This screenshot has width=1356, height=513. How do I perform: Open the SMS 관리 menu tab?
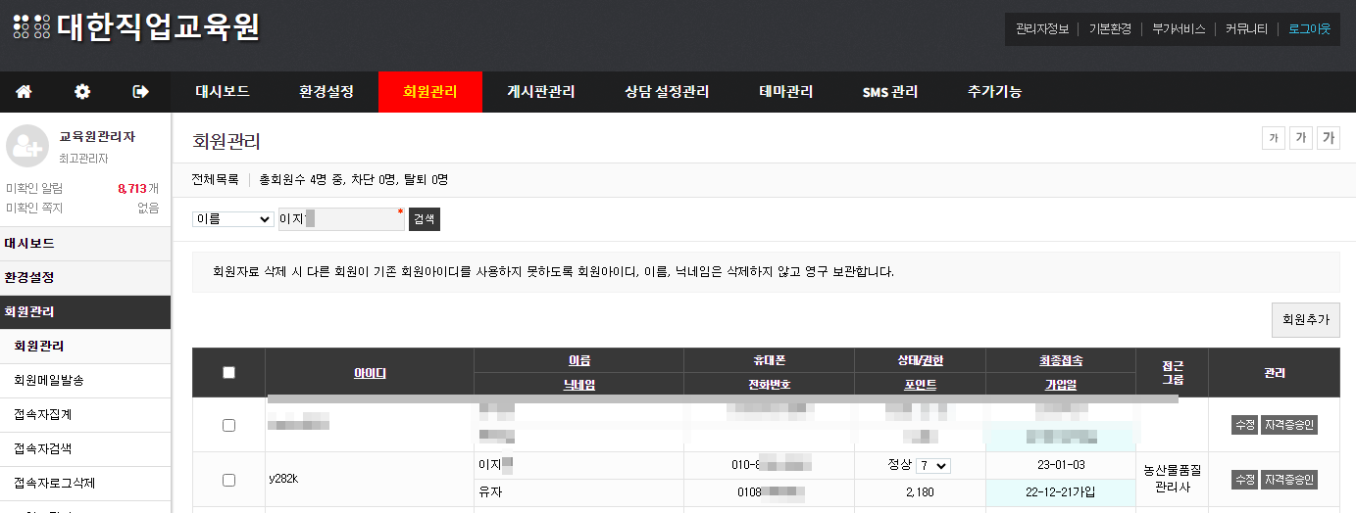point(889,92)
